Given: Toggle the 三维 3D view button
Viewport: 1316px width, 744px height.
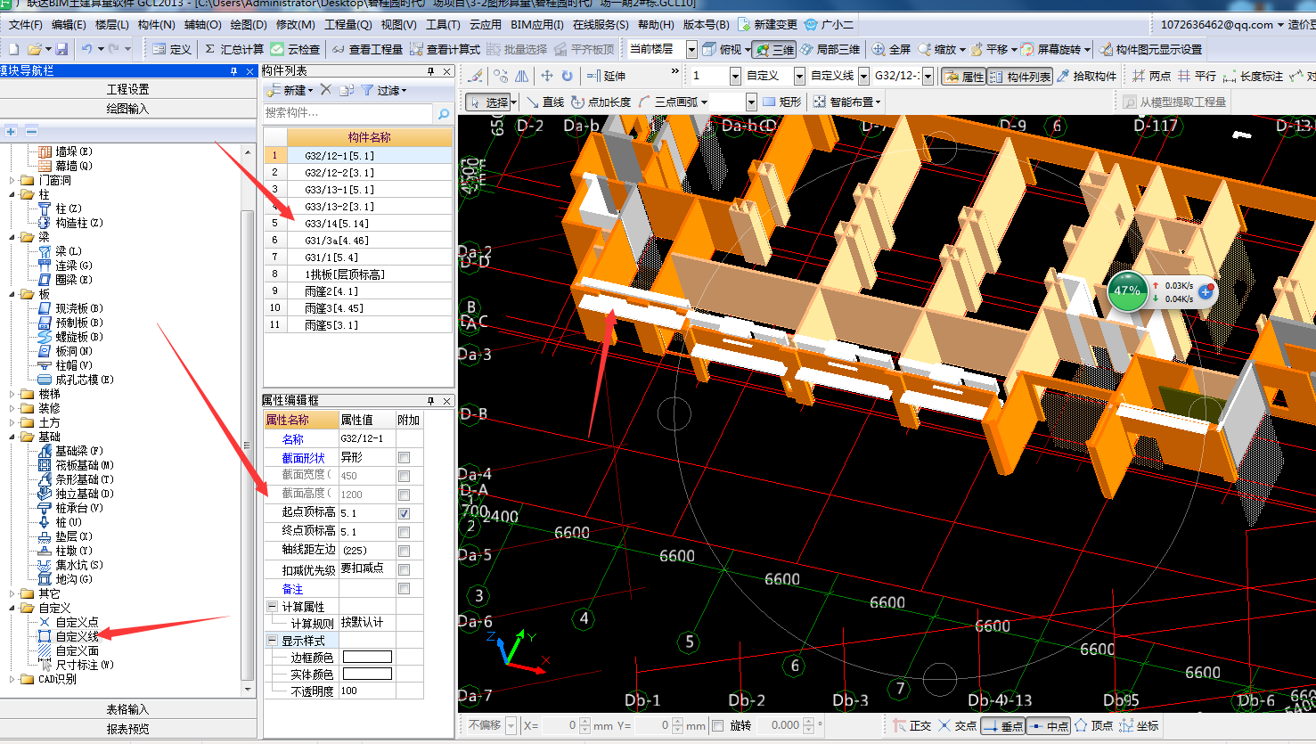Looking at the screenshot, I should [774, 49].
